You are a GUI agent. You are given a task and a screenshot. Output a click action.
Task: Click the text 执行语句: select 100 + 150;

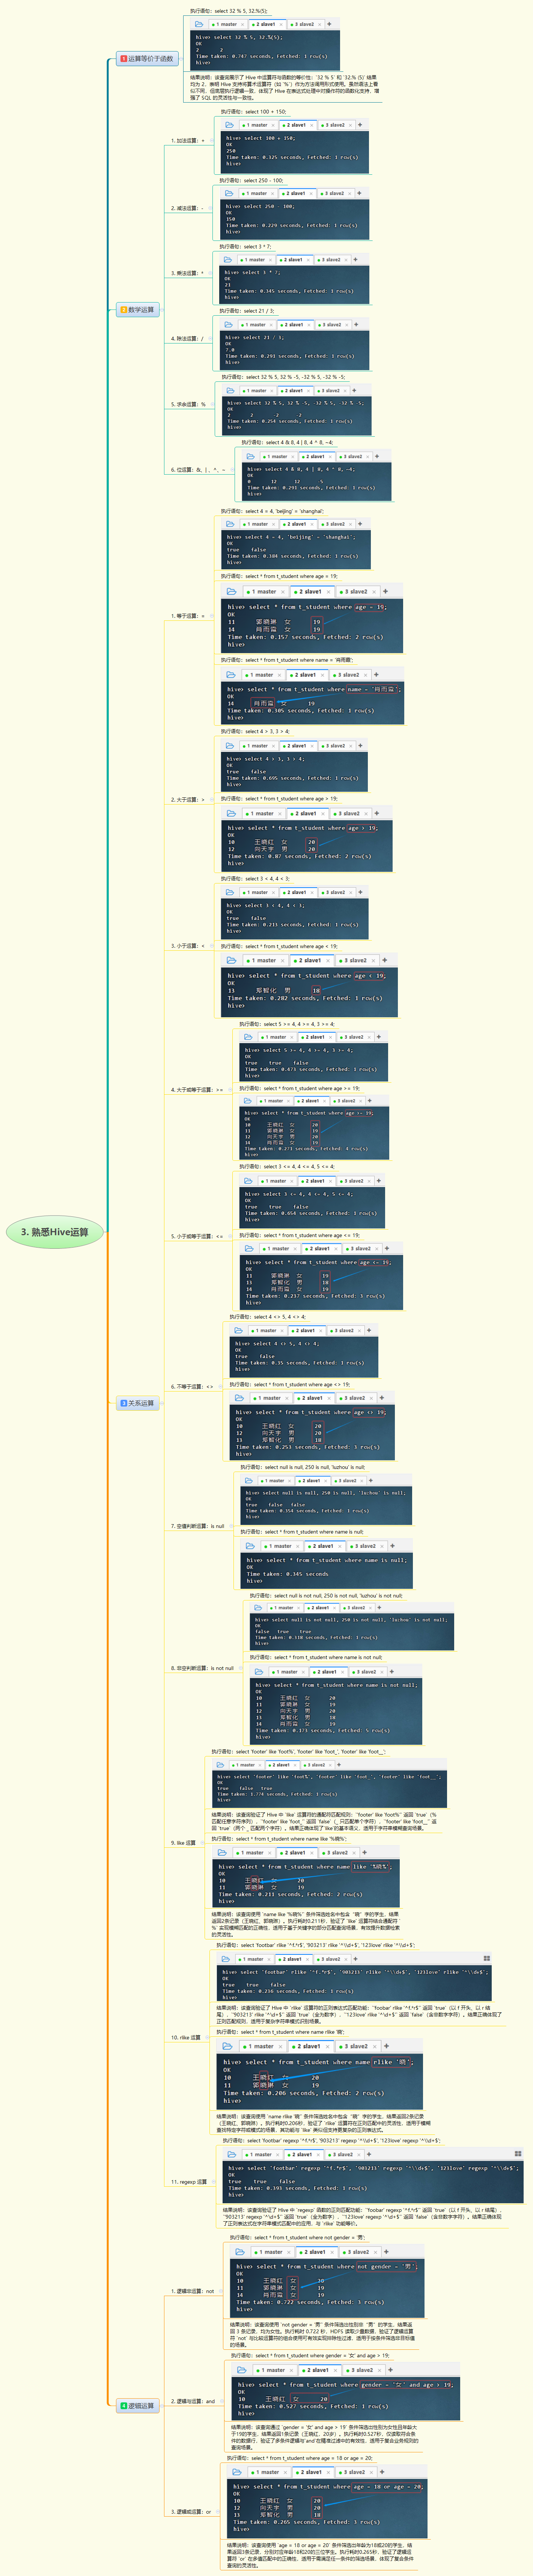253,112
